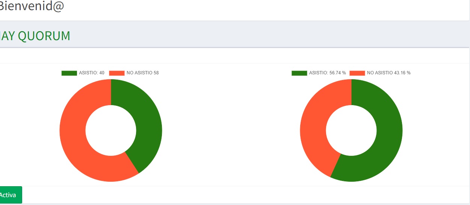Hide the "NO ASISTIO 58" series via its label
Viewport: 470px width, 205px height.
(x=142, y=73)
